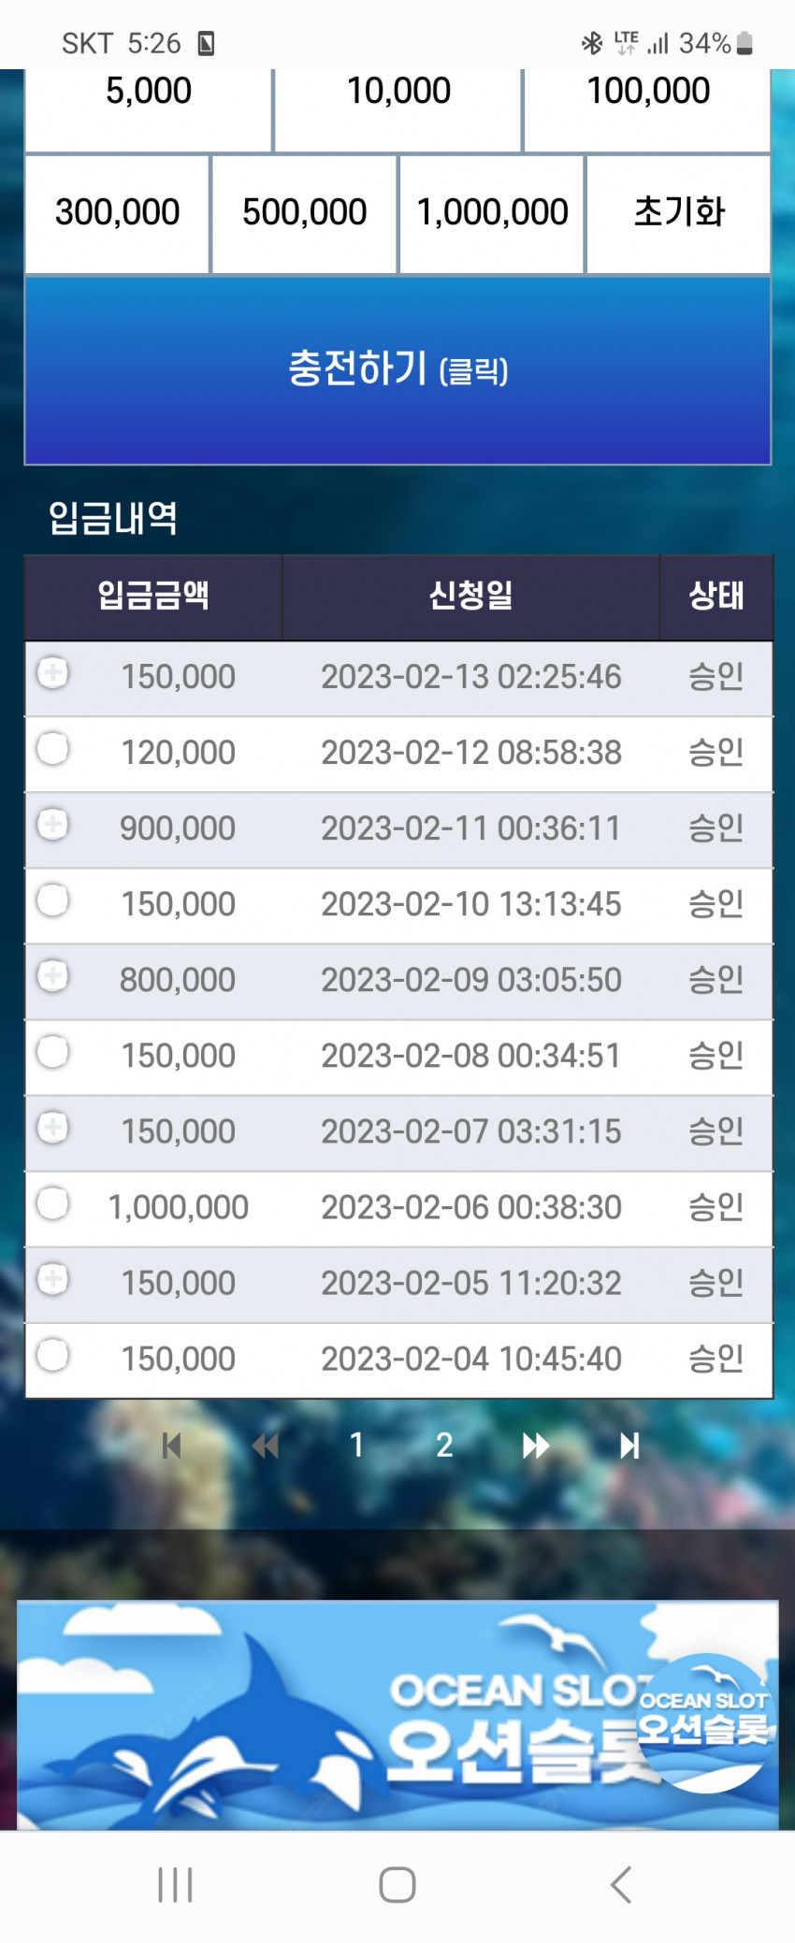Viewport: 795px width, 1943px height.
Task: Tap the Android back navigation icon
Action: pos(621,1884)
